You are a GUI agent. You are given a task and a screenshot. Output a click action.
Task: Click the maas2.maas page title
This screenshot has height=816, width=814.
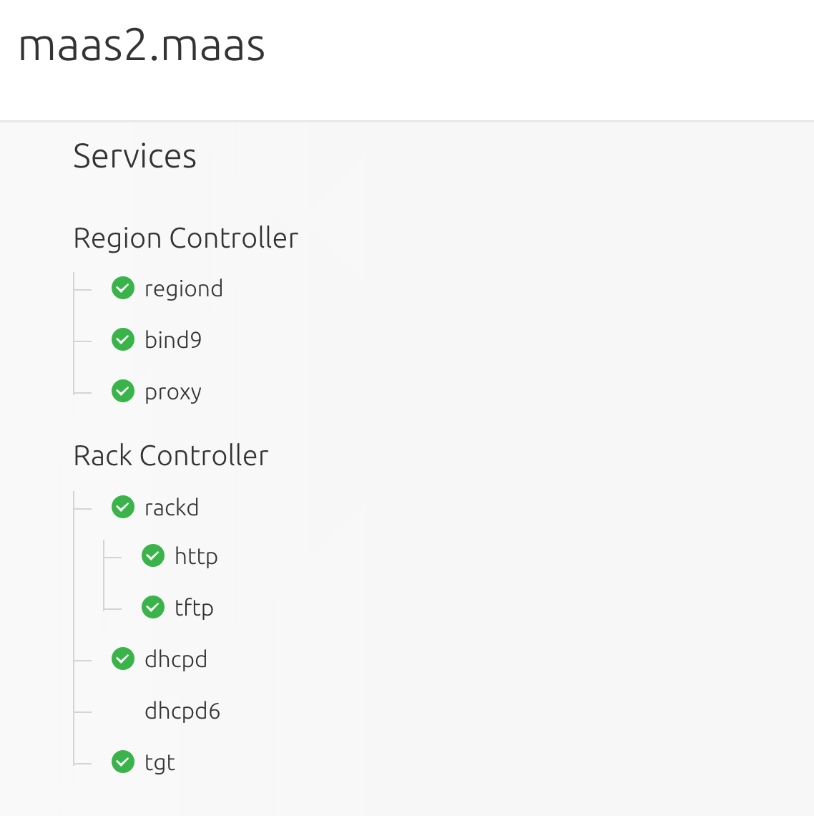pos(142,46)
